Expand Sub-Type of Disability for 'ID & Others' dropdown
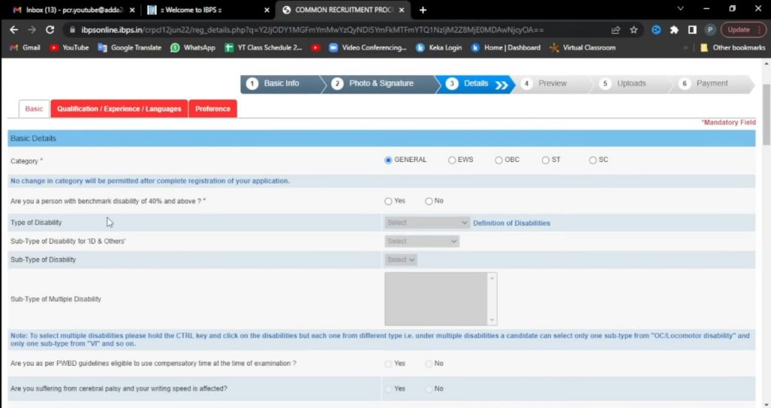771x408 pixels. click(x=422, y=242)
